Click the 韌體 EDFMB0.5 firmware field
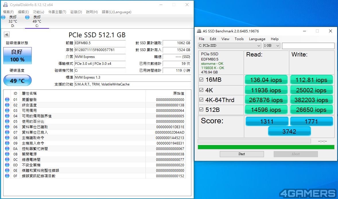The image size is (338, 199). 100,43
